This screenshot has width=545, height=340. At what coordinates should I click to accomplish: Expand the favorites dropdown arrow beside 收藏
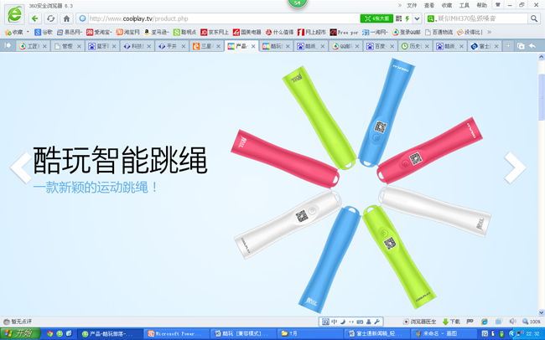click(28, 32)
